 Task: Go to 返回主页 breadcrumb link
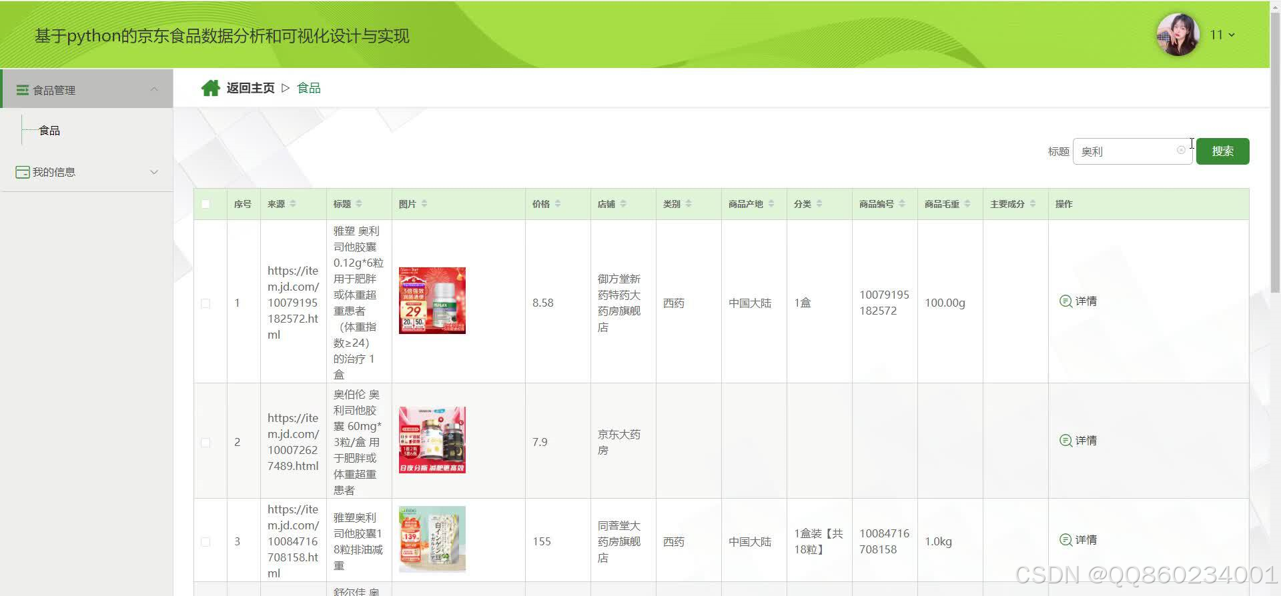250,88
